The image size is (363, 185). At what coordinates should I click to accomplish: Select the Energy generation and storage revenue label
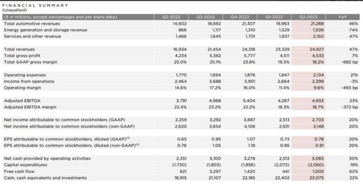[46, 30]
